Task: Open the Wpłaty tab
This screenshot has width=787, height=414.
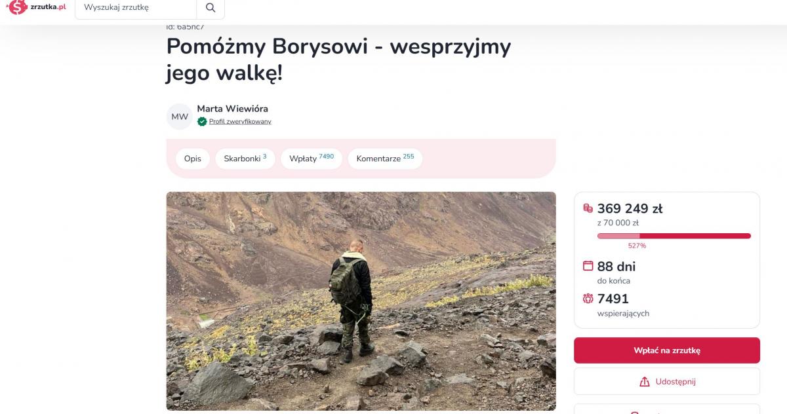Action: [312, 159]
